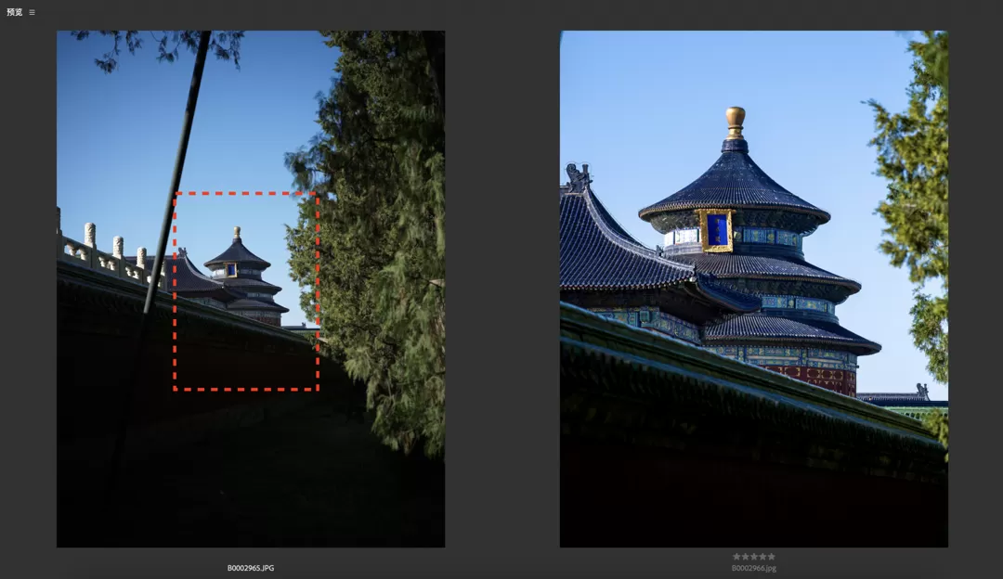The image size is (1003, 579).
Task: Click the green tree branches in right photo
Action: click(x=915, y=186)
